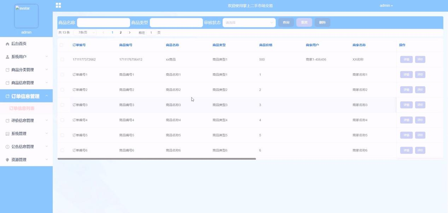
Task: Go to next page arrow
Action: [x=129, y=32]
